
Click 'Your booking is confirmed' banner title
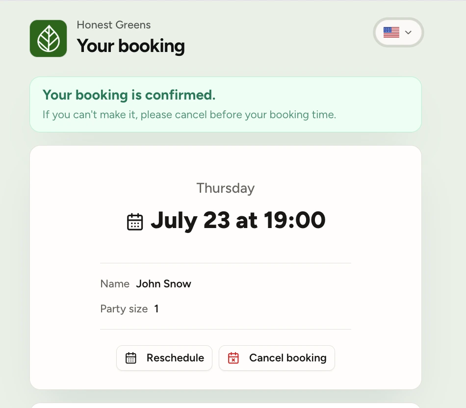pyautogui.click(x=129, y=95)
